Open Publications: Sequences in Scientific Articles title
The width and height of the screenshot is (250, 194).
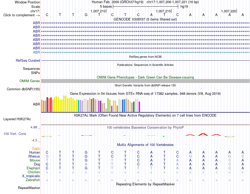pos(145,65)
